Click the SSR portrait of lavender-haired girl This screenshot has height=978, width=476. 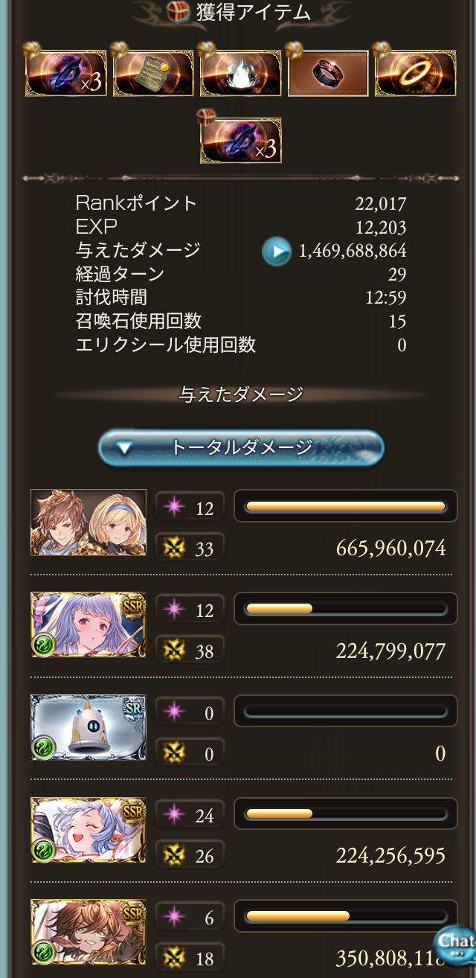click(x=89, y=624)
